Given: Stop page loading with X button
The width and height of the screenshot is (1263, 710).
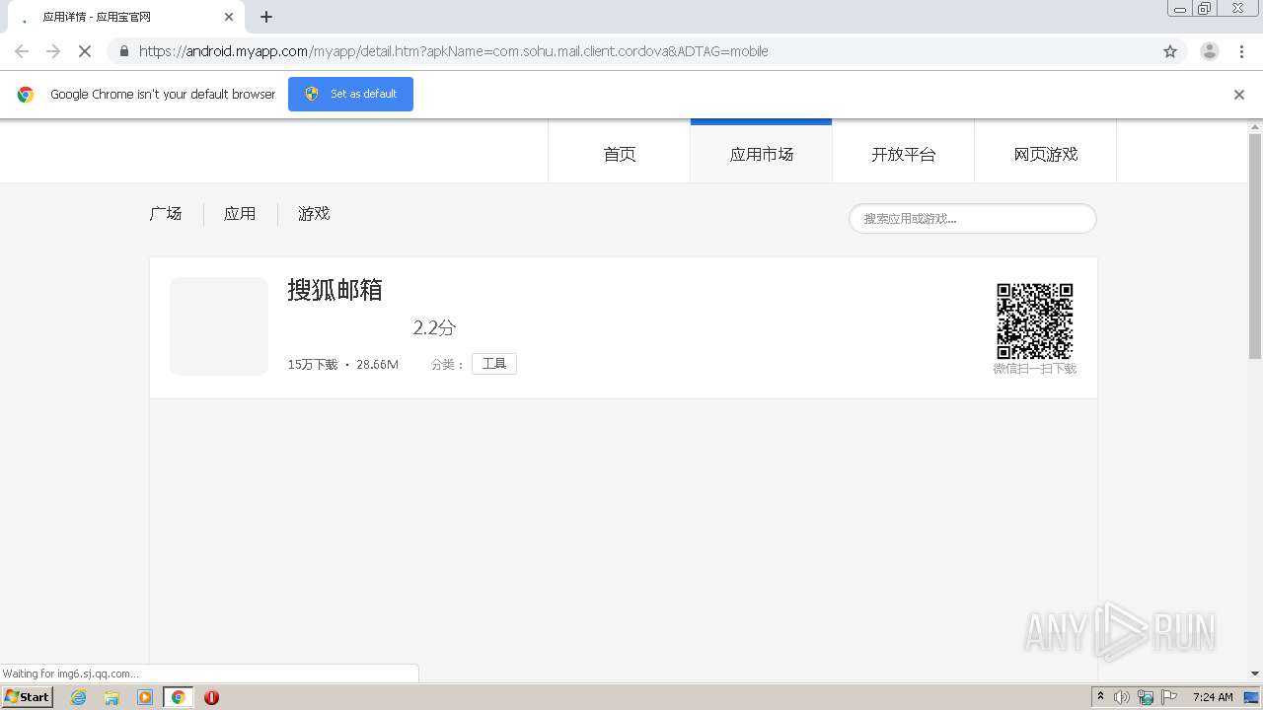Looking at the screenshot, I should [x=85, y=51].
